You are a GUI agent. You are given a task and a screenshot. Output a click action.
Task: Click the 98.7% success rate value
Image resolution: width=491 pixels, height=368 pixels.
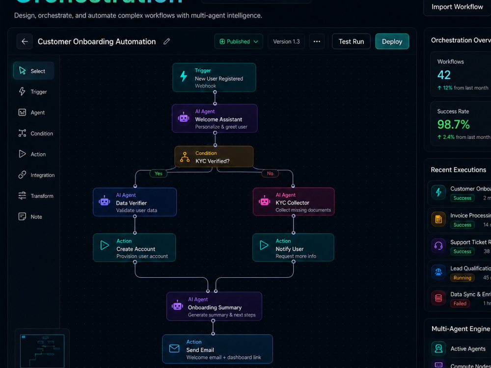click(453, 125)
